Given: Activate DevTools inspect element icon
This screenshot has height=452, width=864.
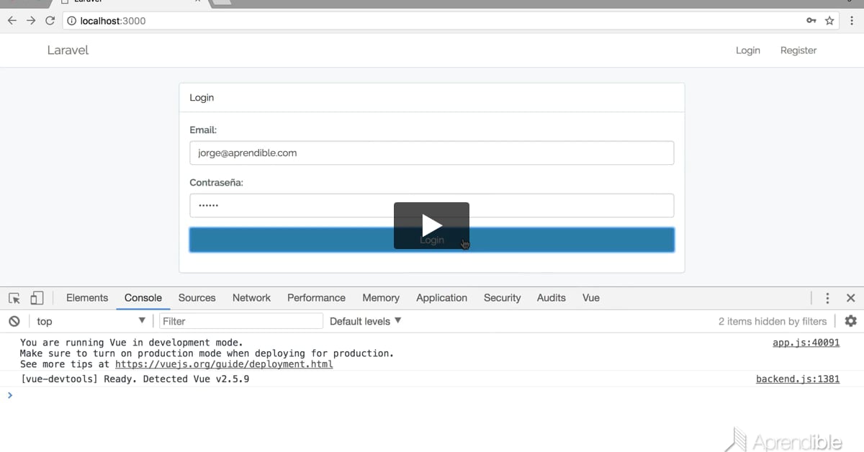Looking at the screenshot, I should coord(14,298).
